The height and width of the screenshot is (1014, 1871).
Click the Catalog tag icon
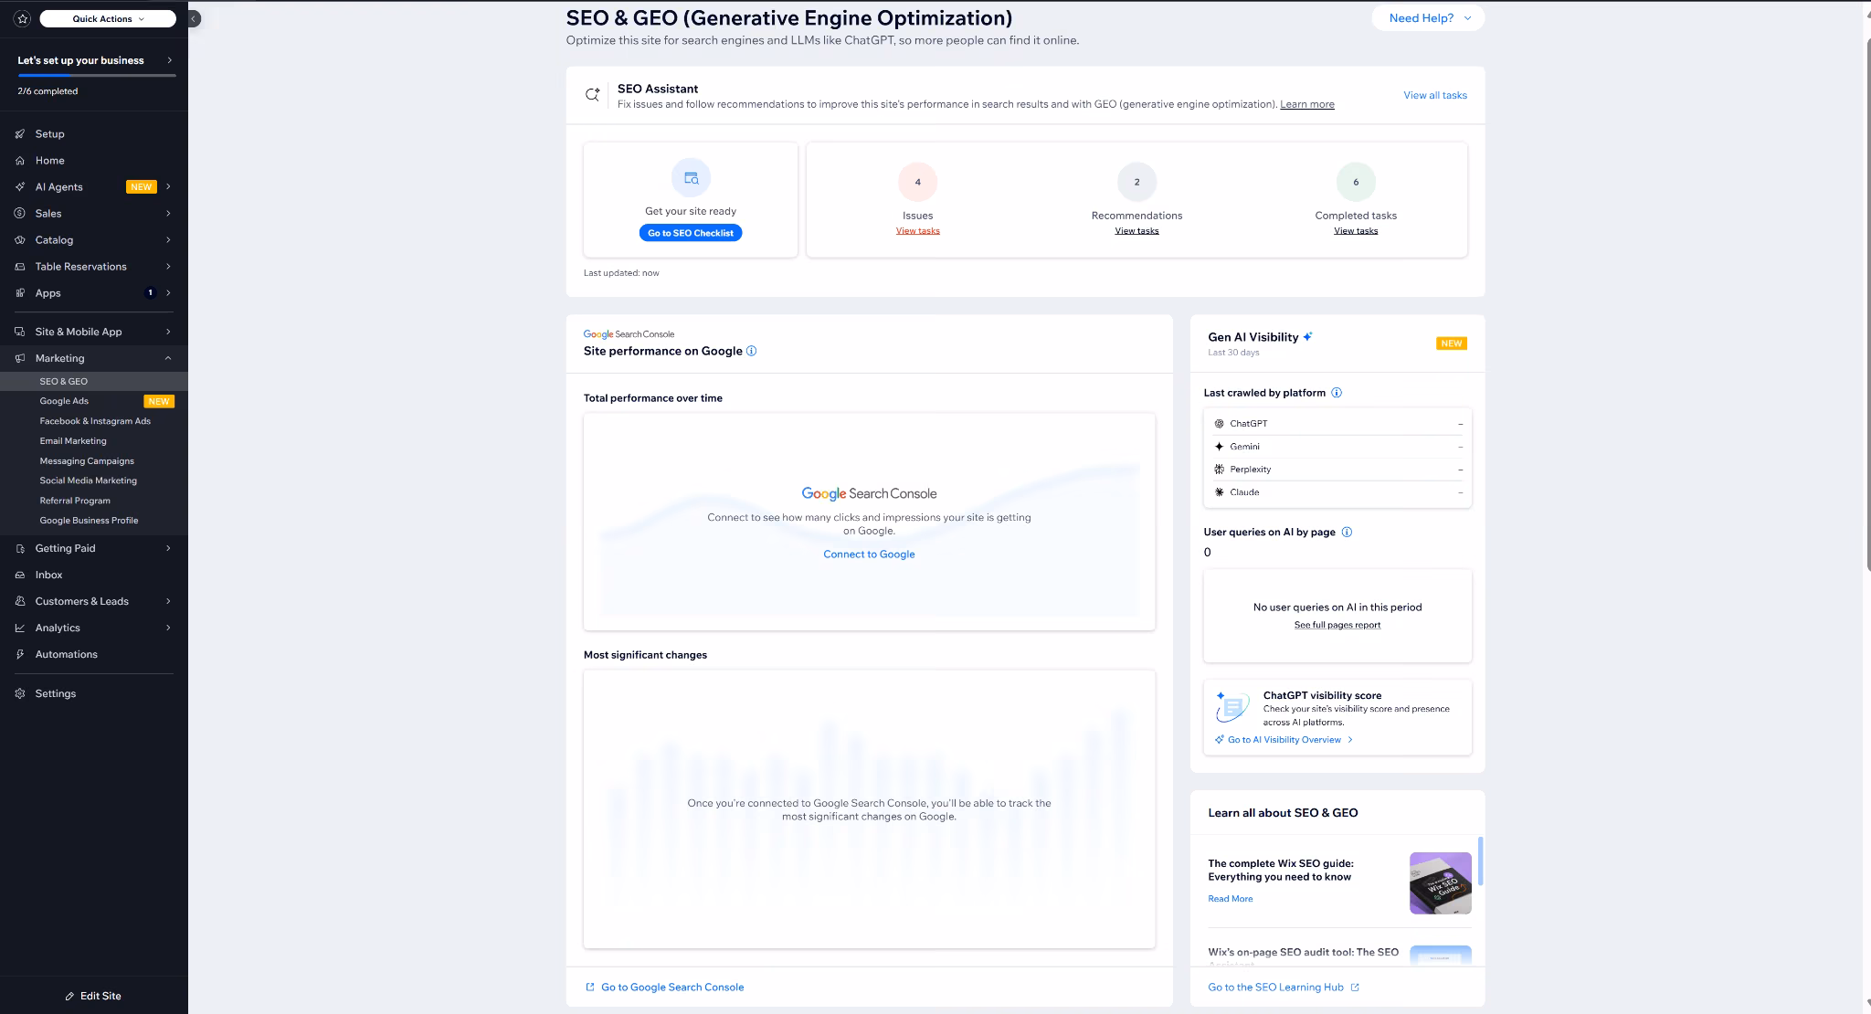(20, 239)
